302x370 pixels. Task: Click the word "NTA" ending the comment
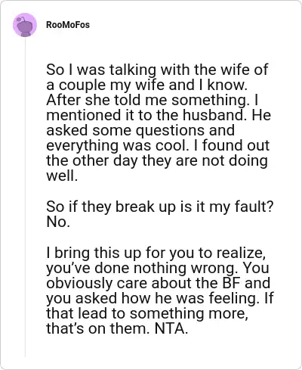171,328
